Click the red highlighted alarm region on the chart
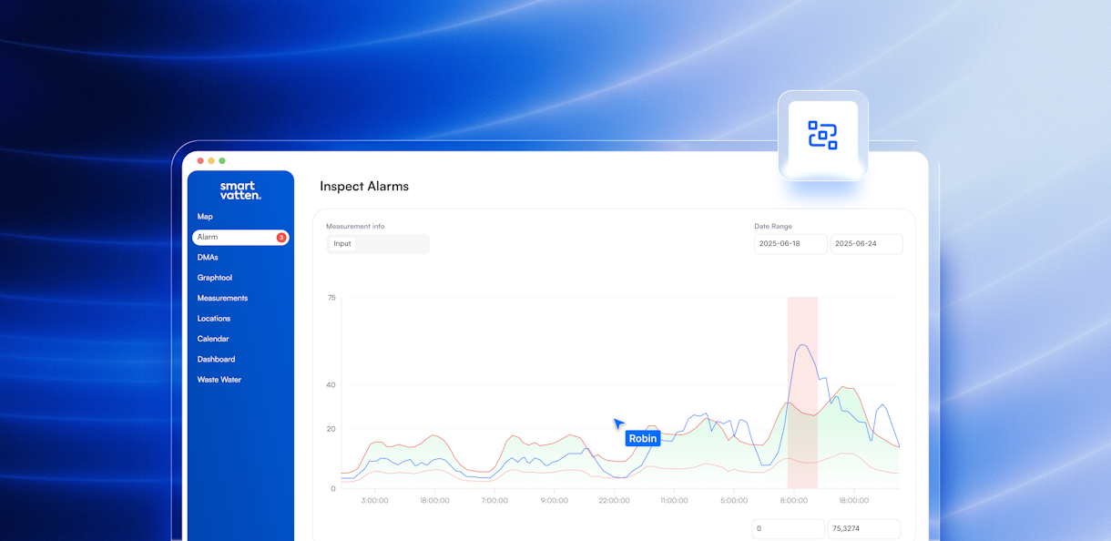The image size is (1111, 541). [802, 392]
